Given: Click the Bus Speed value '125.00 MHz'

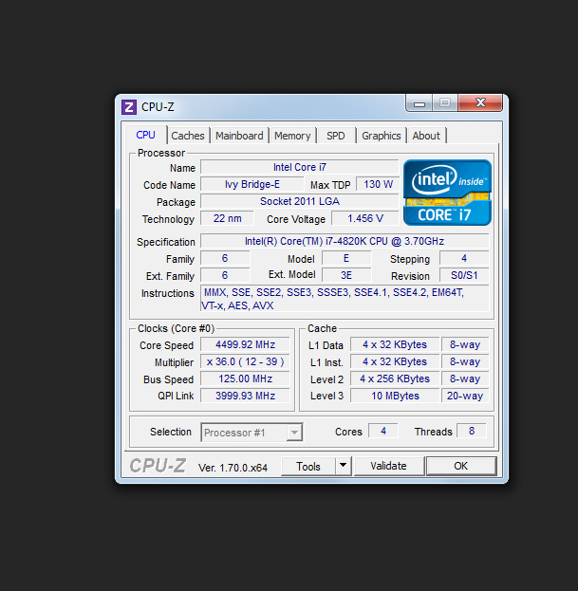Looking at the screenshot, I should (245, 379).
